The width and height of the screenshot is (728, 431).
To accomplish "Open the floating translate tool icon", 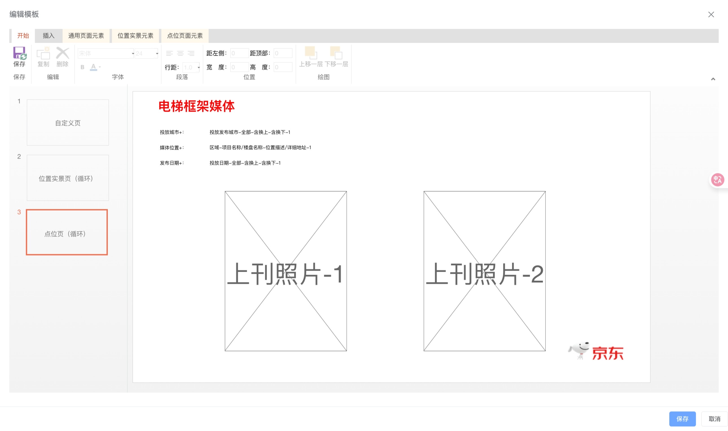I will click(718, 179).
